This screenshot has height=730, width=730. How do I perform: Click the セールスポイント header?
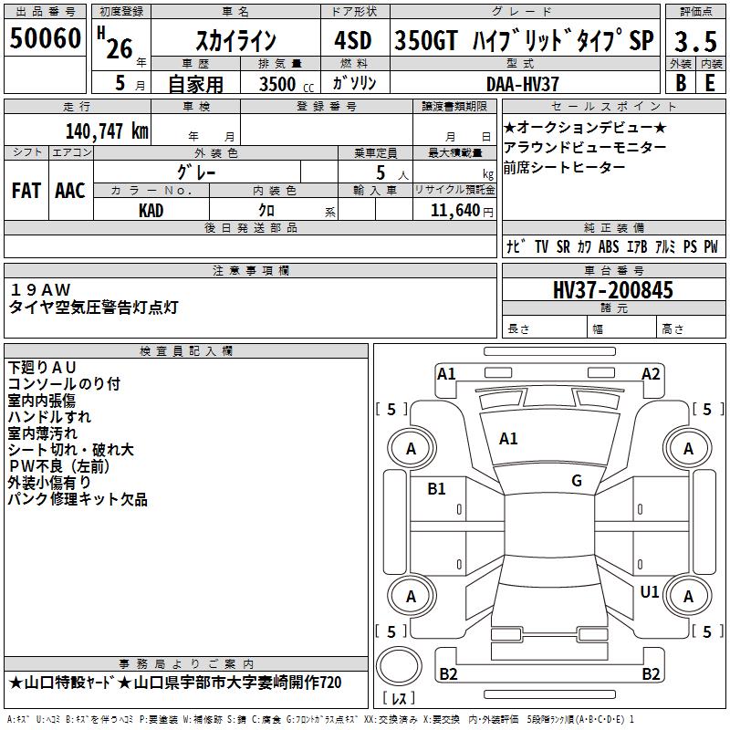click(x=613, y=107)
